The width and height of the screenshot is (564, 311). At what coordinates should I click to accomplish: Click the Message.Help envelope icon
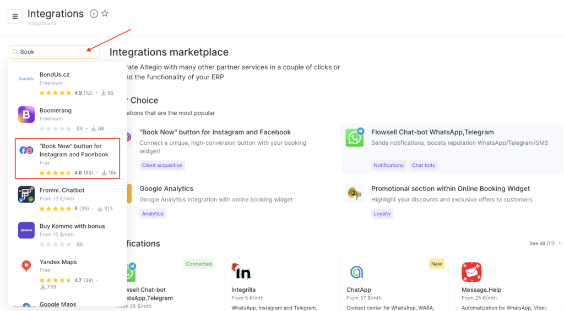point(471,272)
